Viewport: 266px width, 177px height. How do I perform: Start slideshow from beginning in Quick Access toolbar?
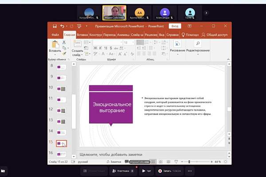pos(79,26)
